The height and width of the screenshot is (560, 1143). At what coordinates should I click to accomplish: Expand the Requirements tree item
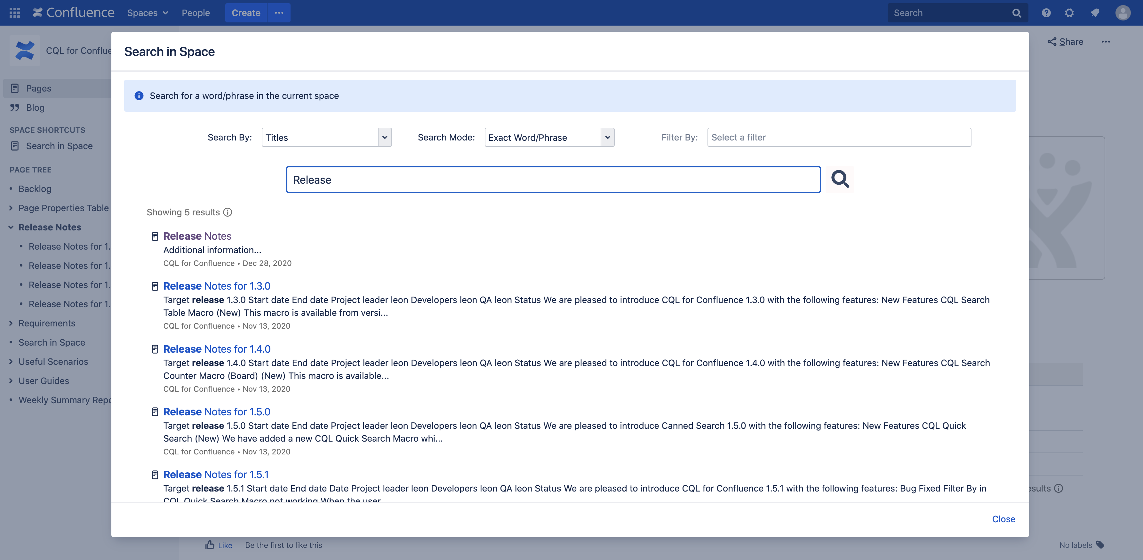point(11,324)
